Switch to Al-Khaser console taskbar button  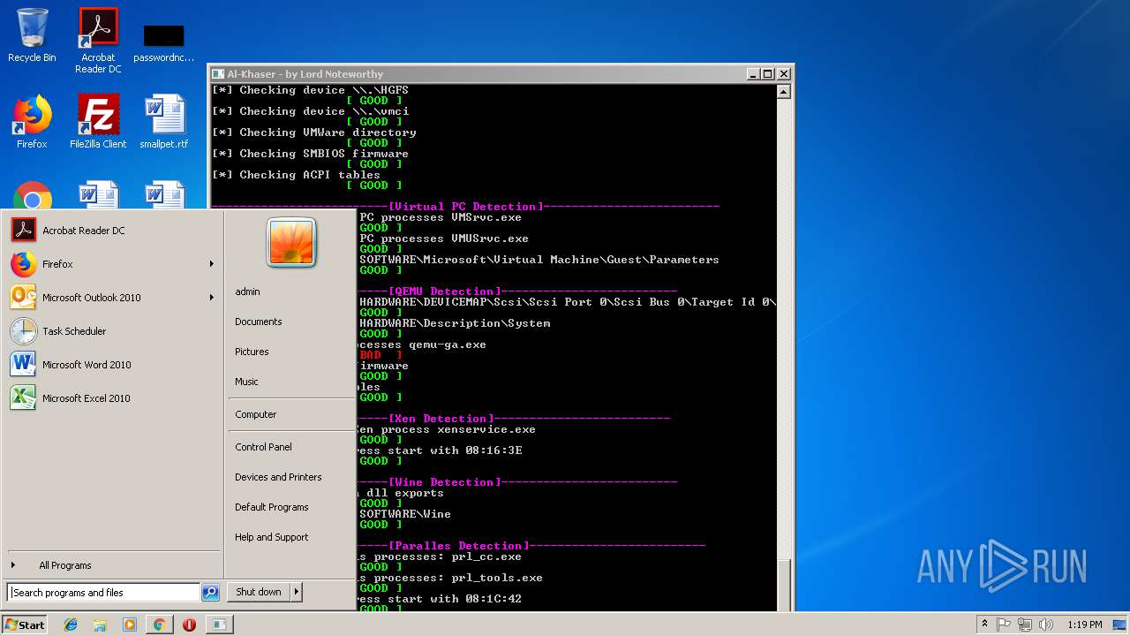click(219, 625)
